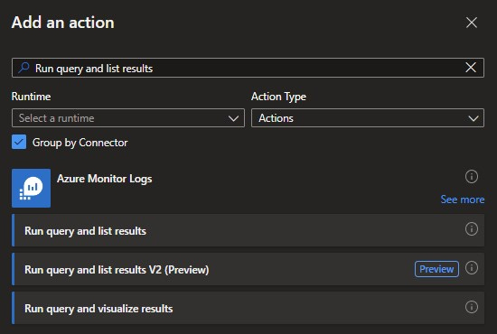Click the See more link
Image resolution: width=497 pixels, height=334 pixels.
(x=463, y=199)
